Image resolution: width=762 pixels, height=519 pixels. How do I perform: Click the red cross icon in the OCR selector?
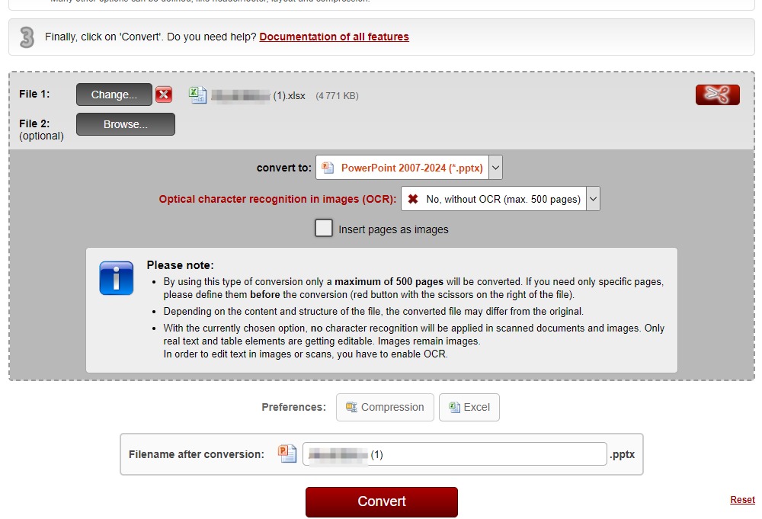[413, 199]
